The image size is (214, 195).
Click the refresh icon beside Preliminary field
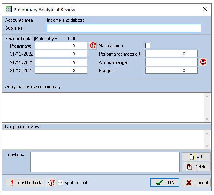93,46
